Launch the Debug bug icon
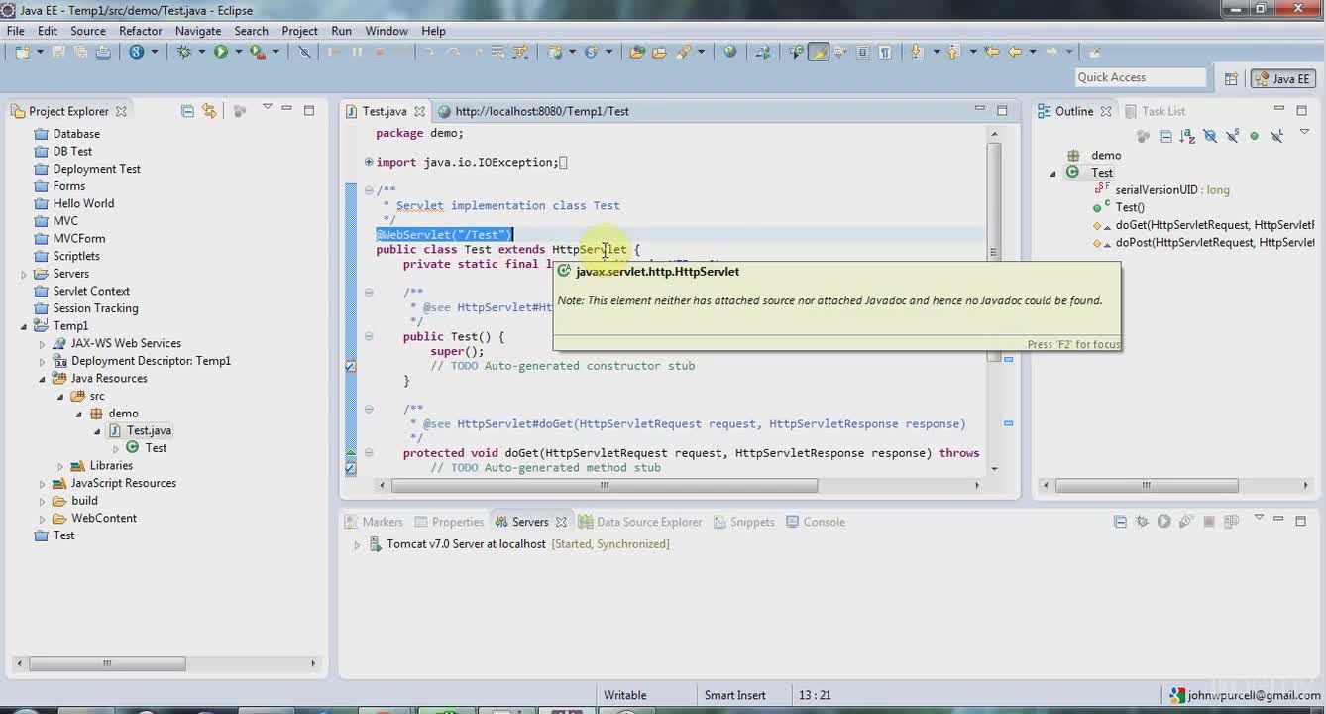The image size is (1326, 714). tap(183, 52)
